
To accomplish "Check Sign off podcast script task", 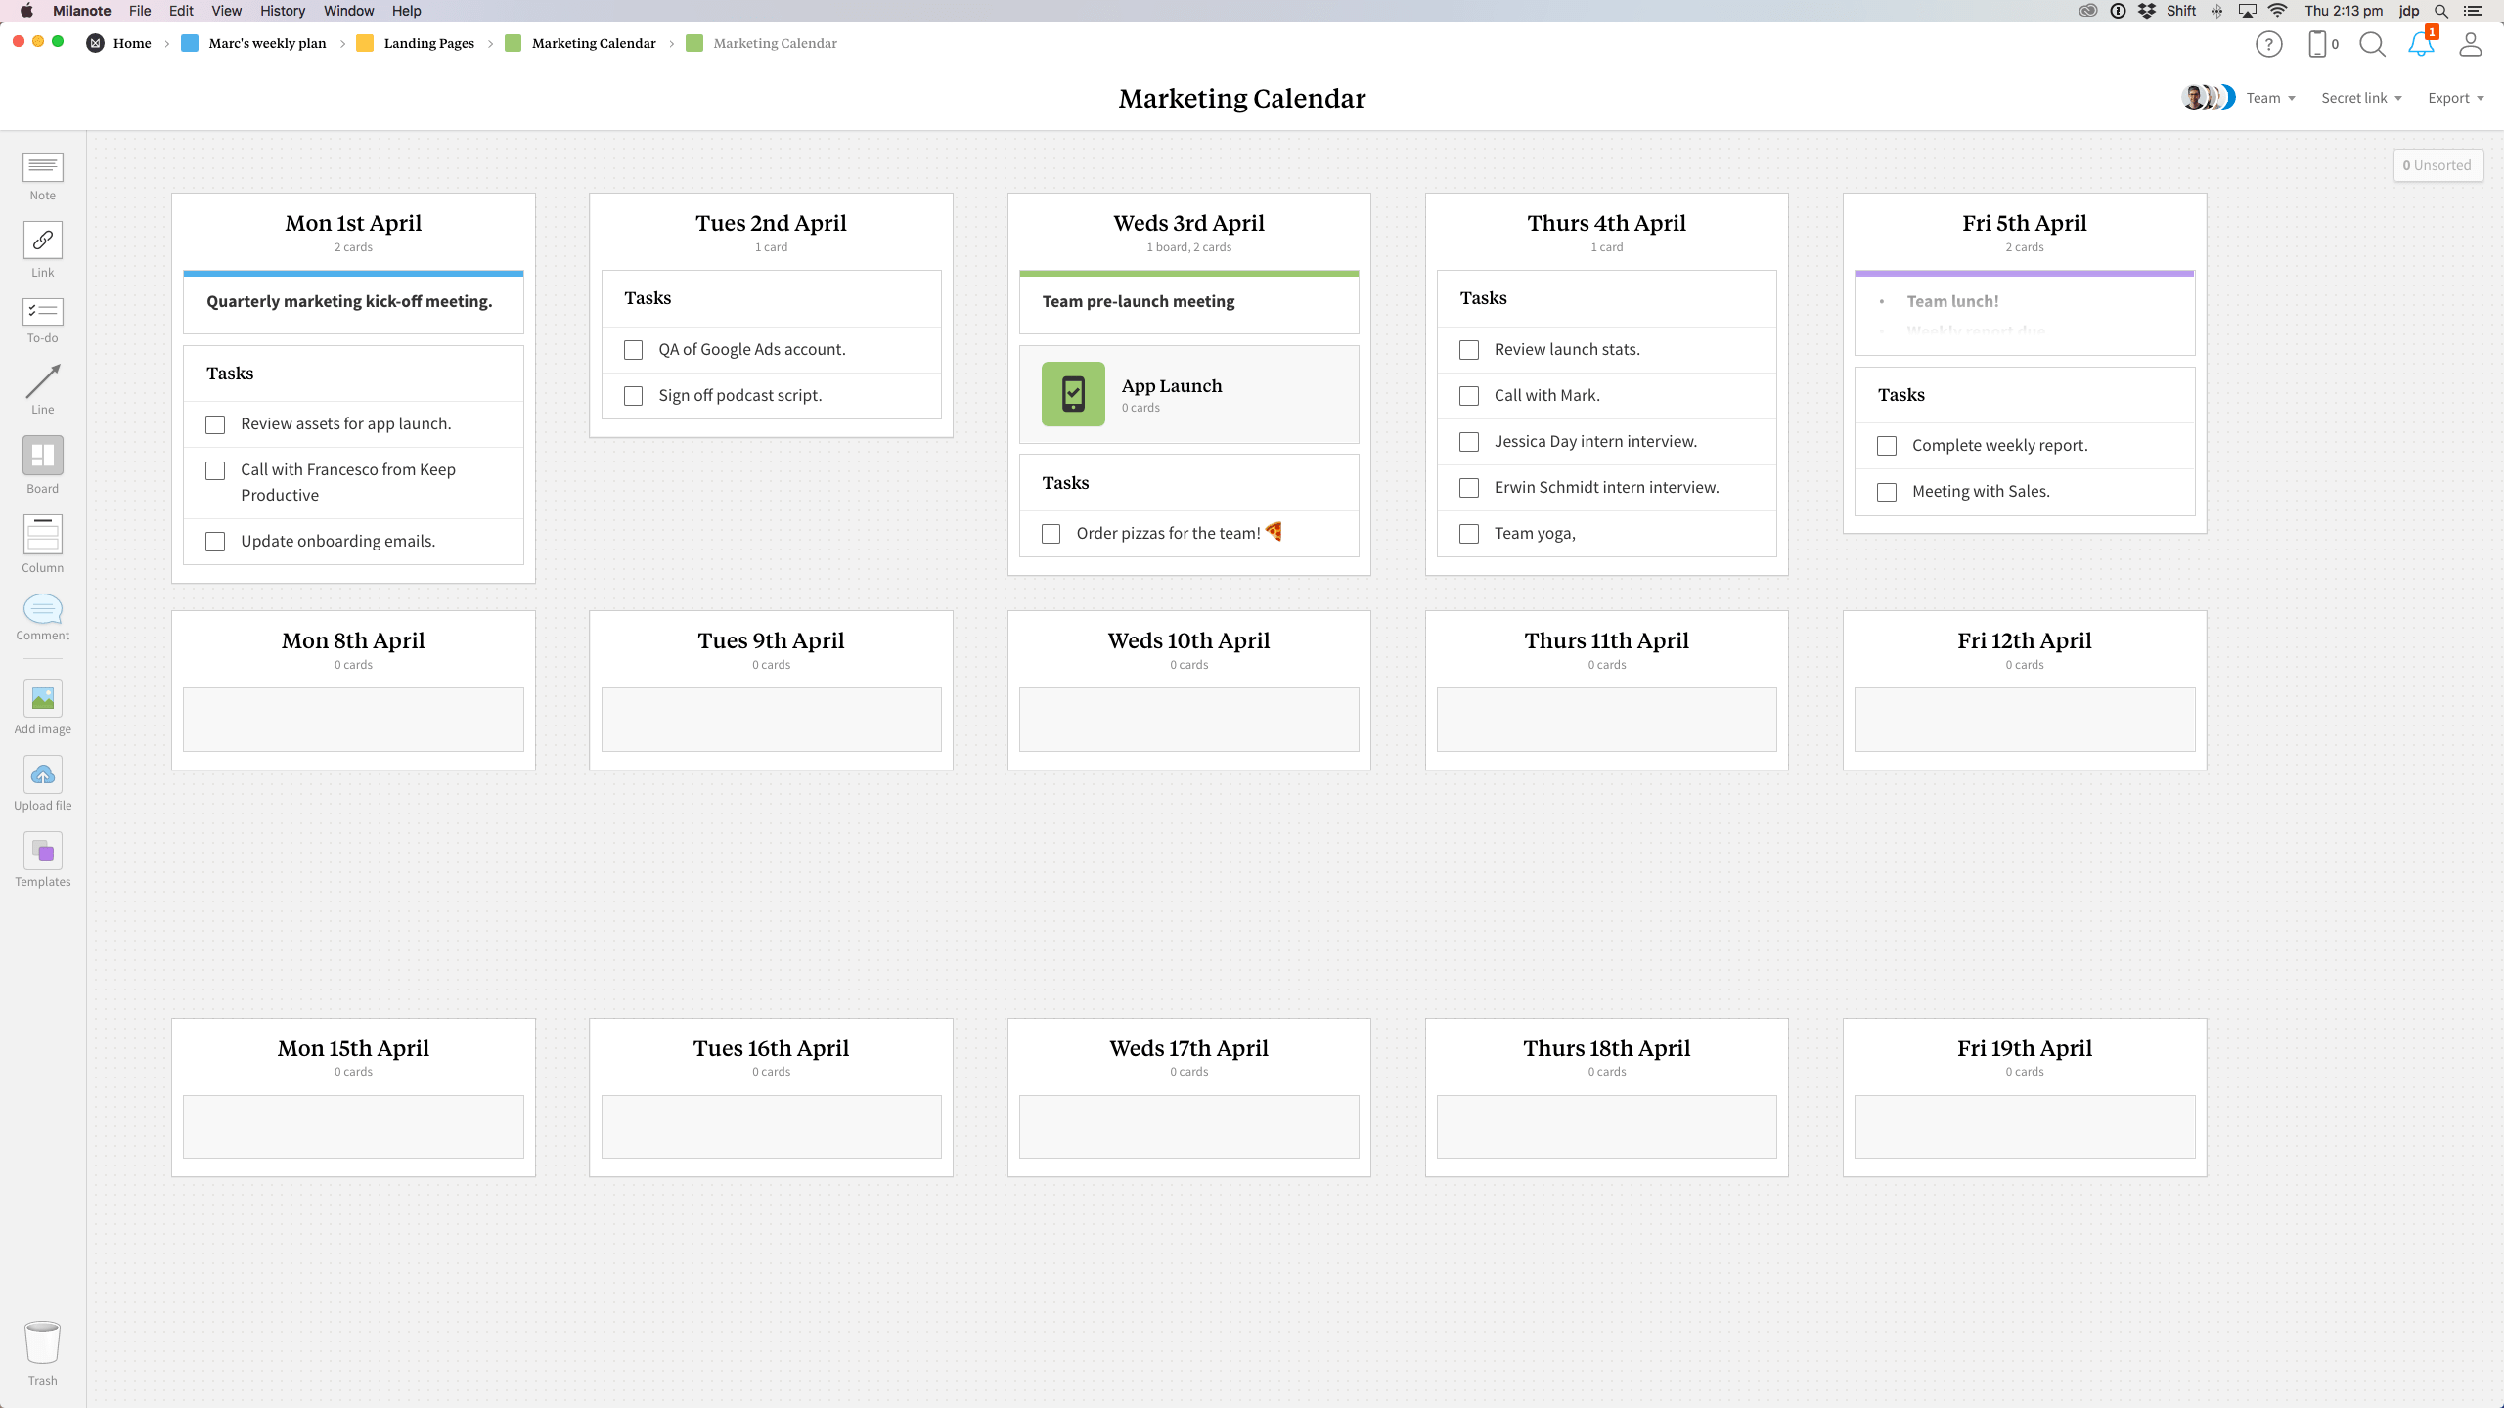I will click(633, 395).
